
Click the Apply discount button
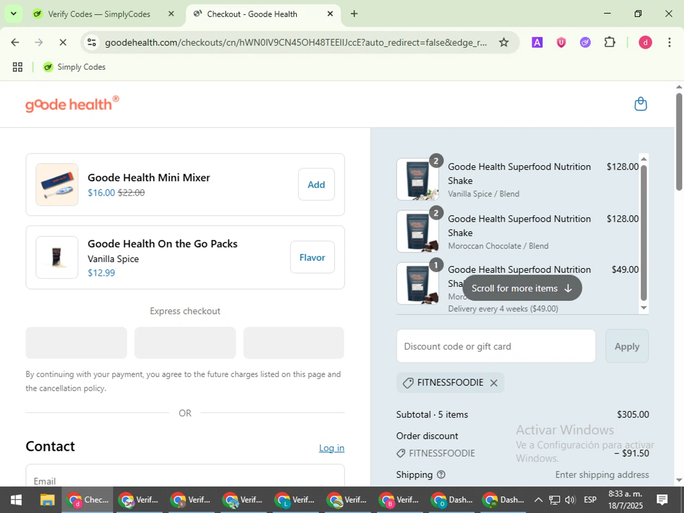tap(627, 346)
